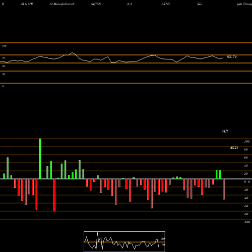This screenshot has width=252, height=252.
Task: Click the MR axis label 80
Action: tap(246, 150)
